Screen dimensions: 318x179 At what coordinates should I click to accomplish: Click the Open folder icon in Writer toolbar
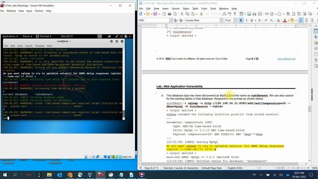point(148,14)
